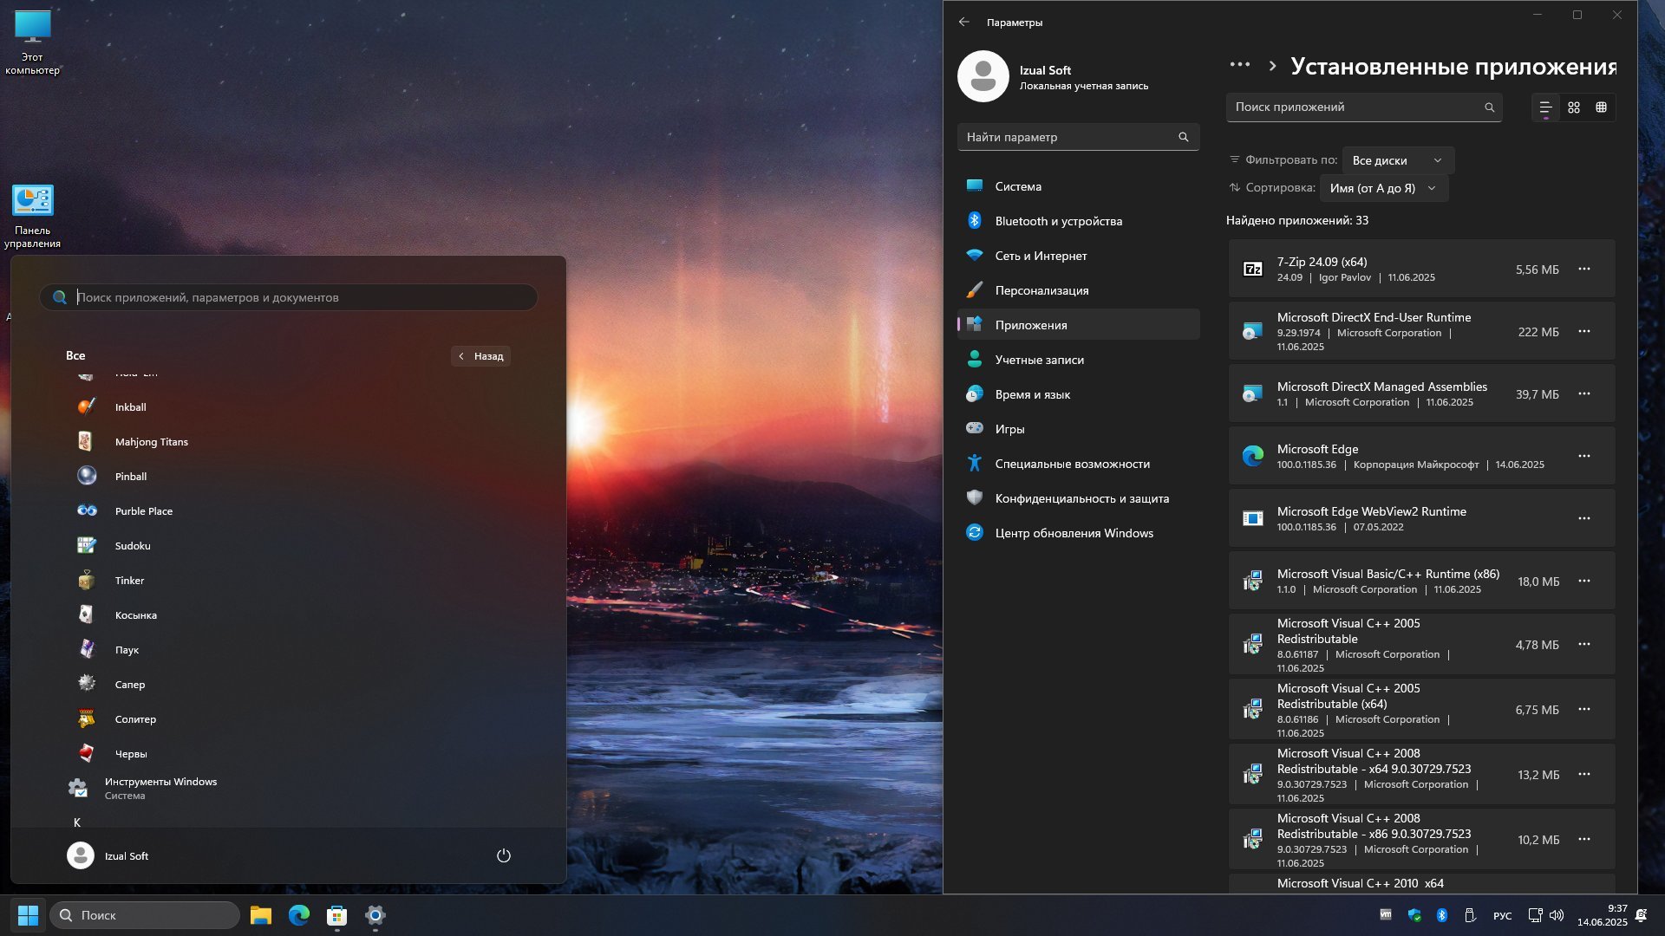Select Сеть и Интернет section
Image resolution: width=1665 pixels, height=936 pixels.
click(x=1078, y=256)
